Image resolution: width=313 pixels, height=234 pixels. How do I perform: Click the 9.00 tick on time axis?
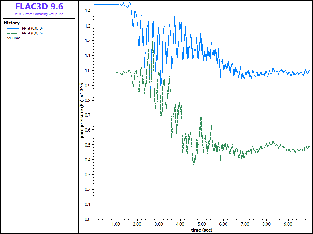click(x=288, y=224)
